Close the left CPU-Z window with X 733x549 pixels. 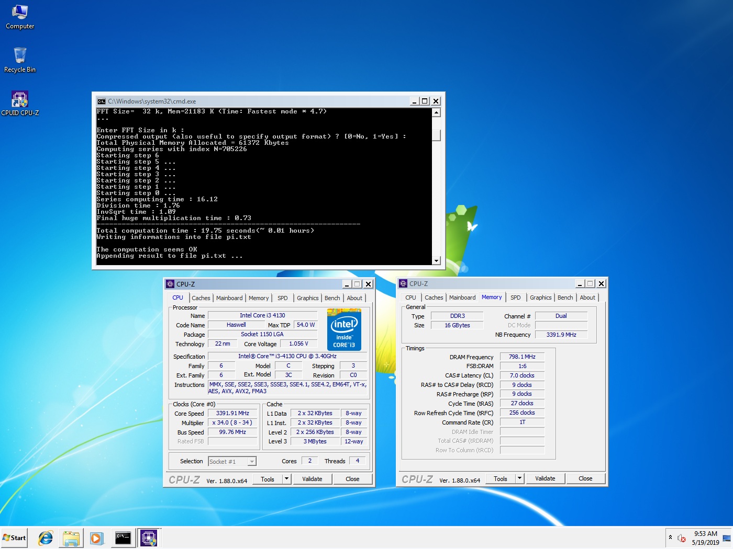tap(368, 284)
